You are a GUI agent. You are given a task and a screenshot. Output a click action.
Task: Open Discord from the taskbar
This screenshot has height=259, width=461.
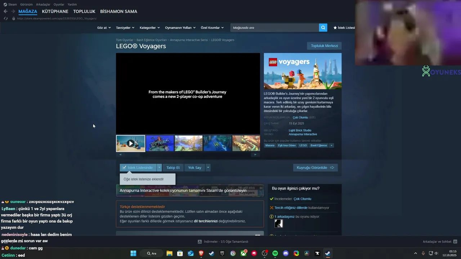pos(286,253)
